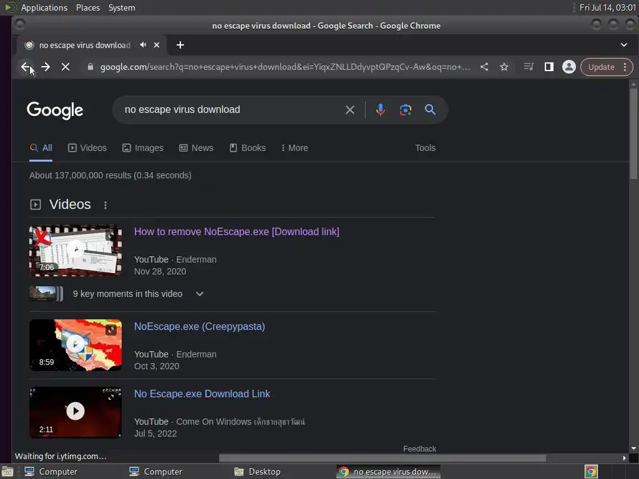The height and width of the screenshot is (479, 639).
Task: Click the key moments preview thumbnail
Action: (46, 293)
